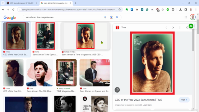Click the browser address bar URL
Viewport: 199px width, 112px height.
pyautogui.click(x=70, y=10)
